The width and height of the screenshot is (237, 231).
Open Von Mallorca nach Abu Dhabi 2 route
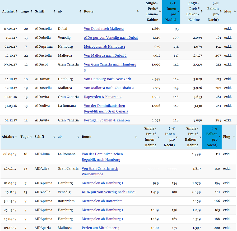coord(109,88)
